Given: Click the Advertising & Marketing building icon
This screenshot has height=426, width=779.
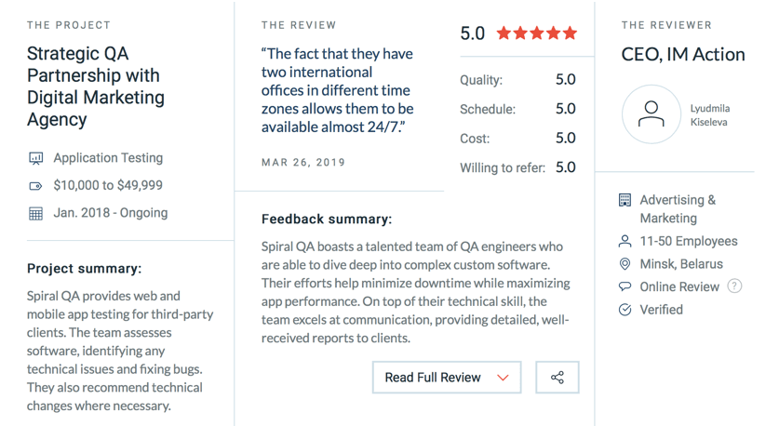Looking at the screenshot, I should pos(625,200).
